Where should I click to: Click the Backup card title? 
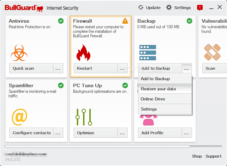point(146,21)
